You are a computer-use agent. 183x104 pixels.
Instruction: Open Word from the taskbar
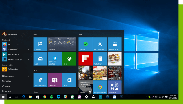click(114, 97)
